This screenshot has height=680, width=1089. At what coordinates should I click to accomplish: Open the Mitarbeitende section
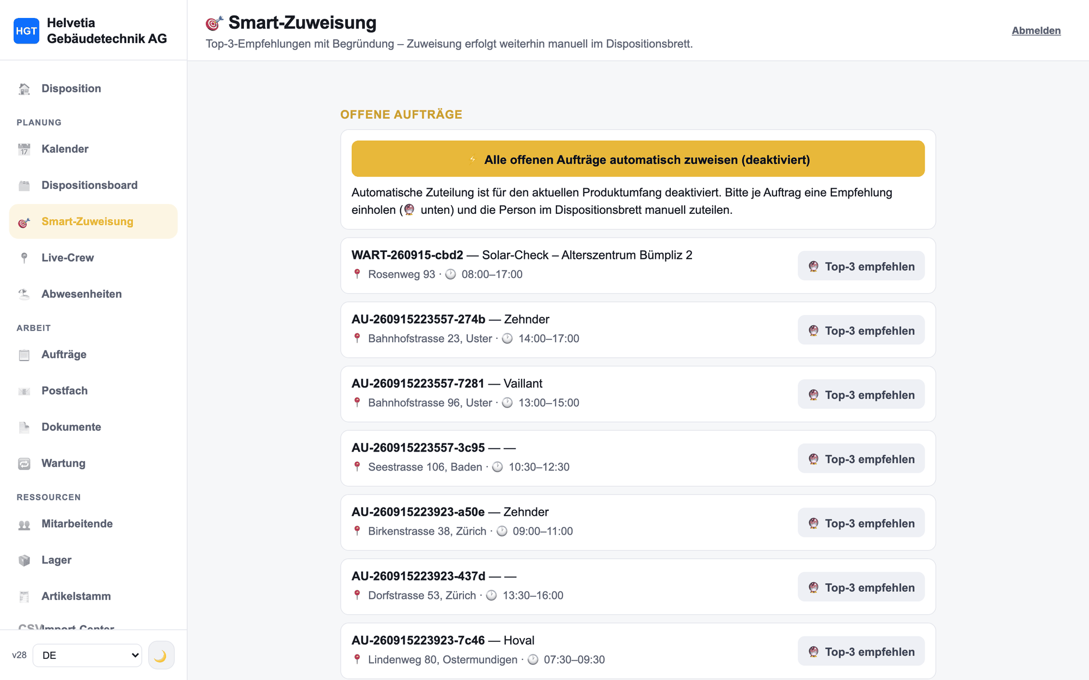tap(94, 524)
